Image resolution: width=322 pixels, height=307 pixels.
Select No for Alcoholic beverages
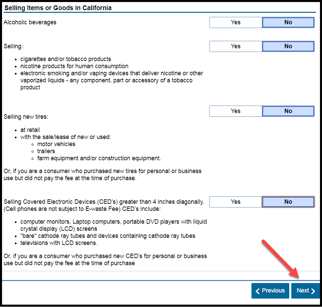288,23
